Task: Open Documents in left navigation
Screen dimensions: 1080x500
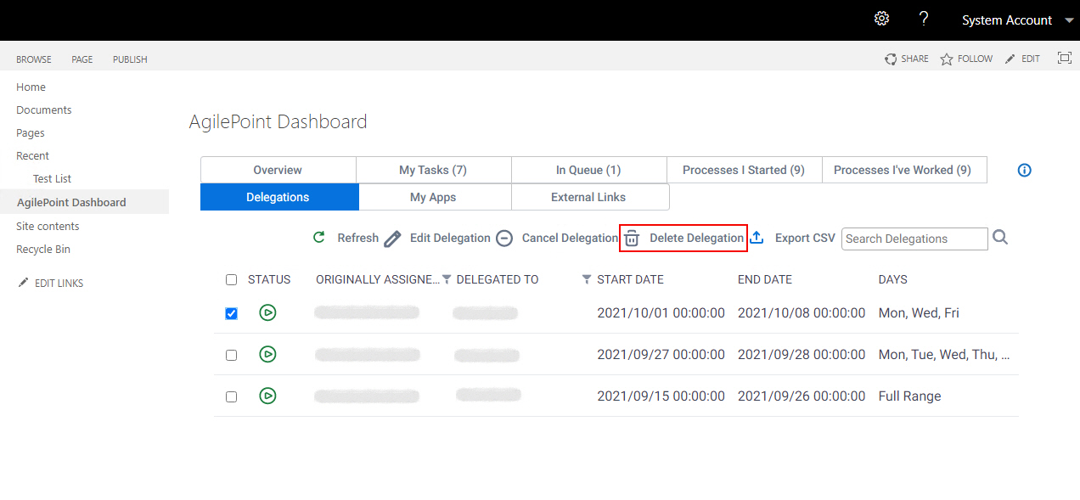Action: coord(43,110)
